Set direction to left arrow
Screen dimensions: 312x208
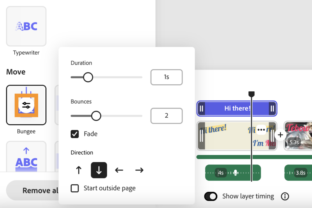119,170
